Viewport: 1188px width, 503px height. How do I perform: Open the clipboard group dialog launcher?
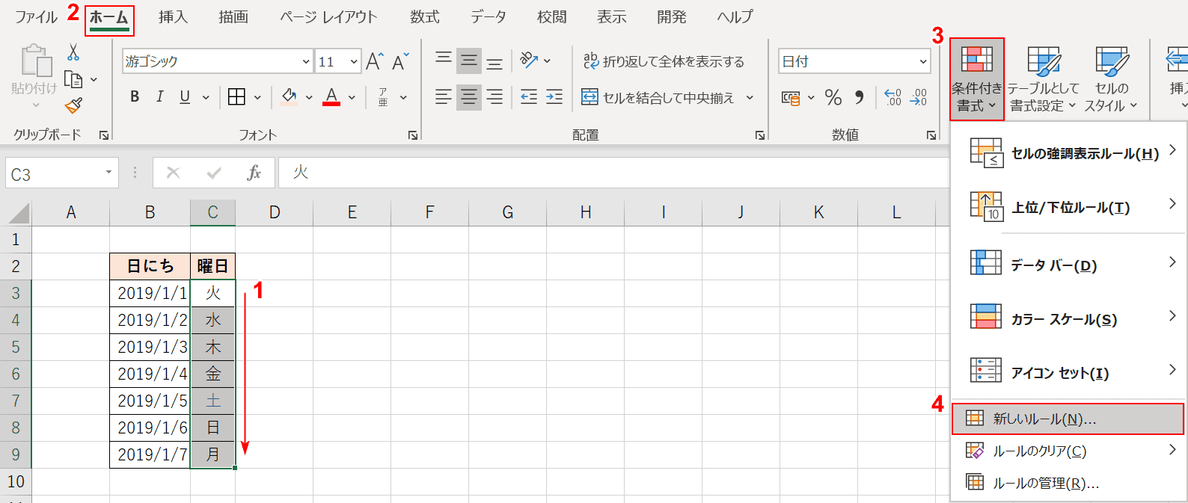(x=104, y=135)
